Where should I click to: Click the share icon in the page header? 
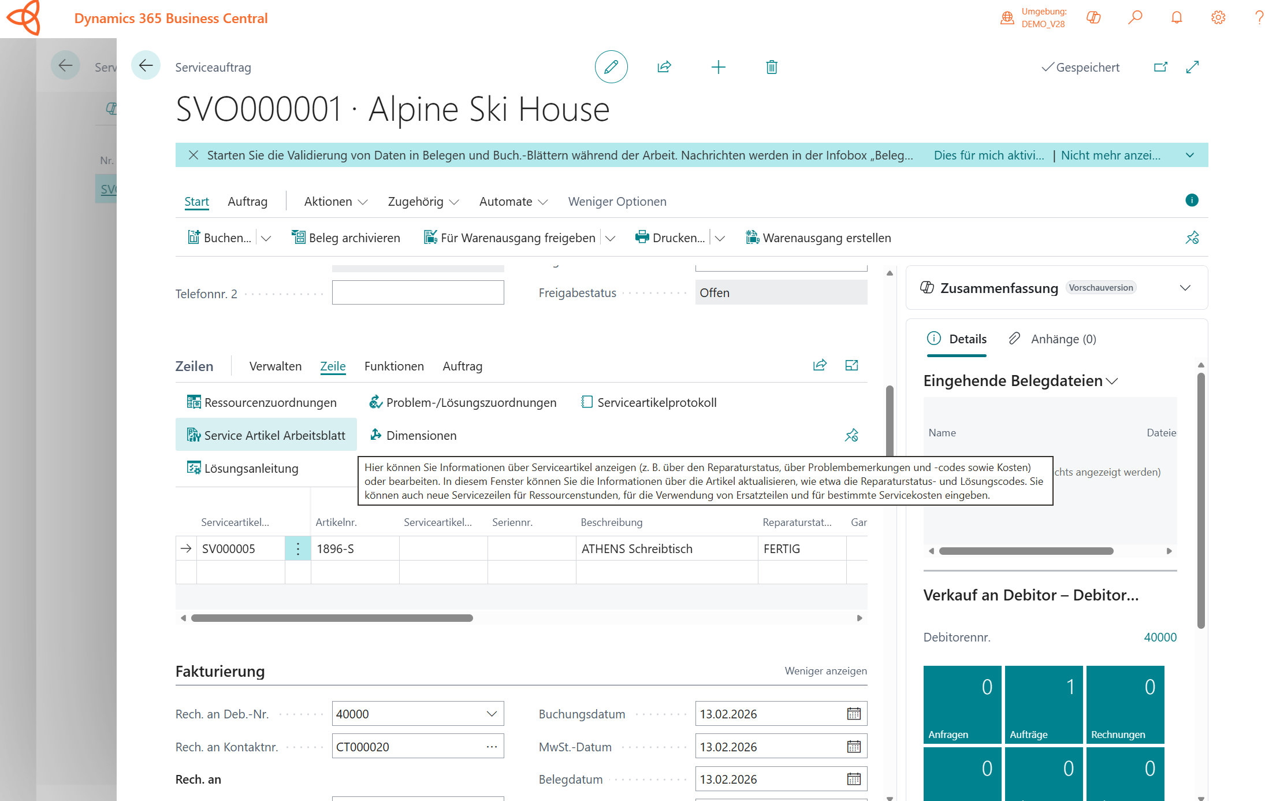[x=664, y=67]
